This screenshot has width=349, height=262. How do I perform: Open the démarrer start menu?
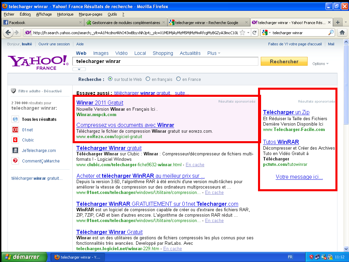pyautogui.click(x=24, y=257)
